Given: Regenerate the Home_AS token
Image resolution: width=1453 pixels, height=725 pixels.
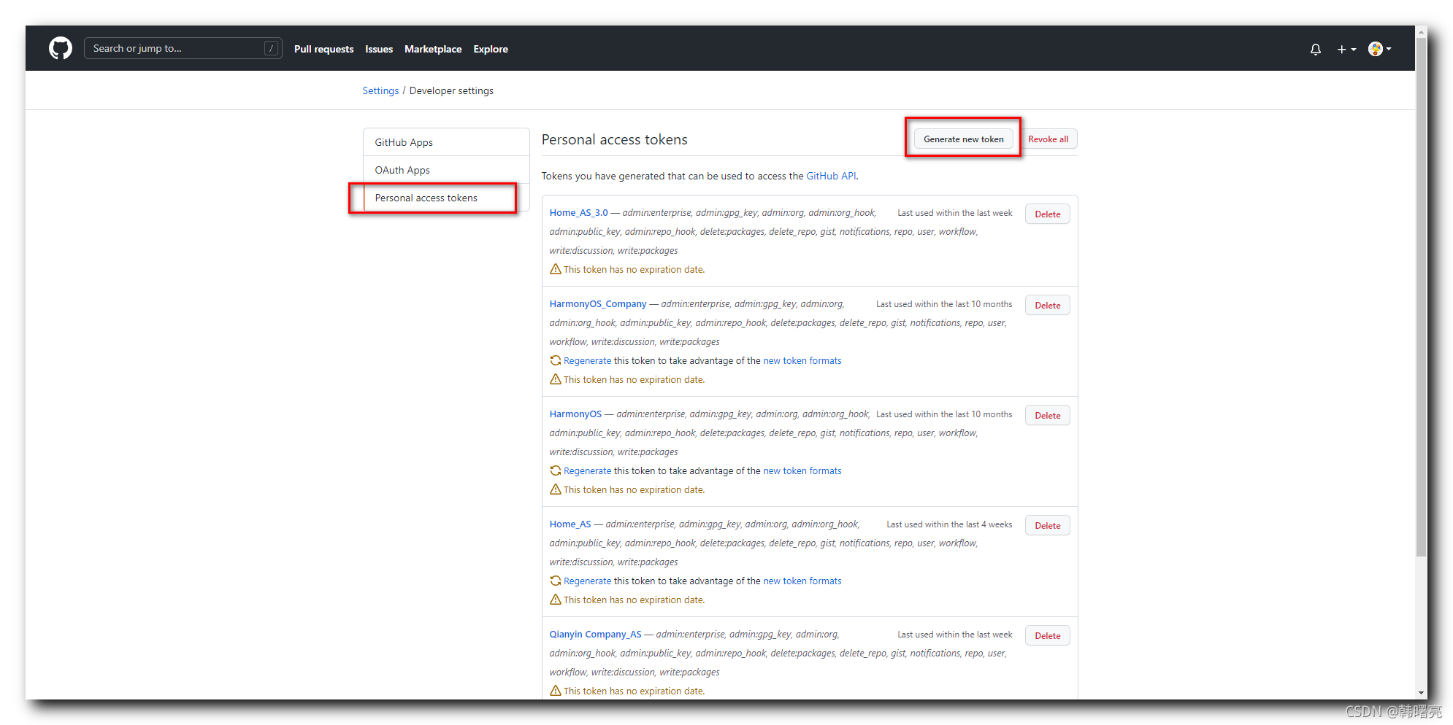Looking at the screenshot, I should [x=587, y=581].
